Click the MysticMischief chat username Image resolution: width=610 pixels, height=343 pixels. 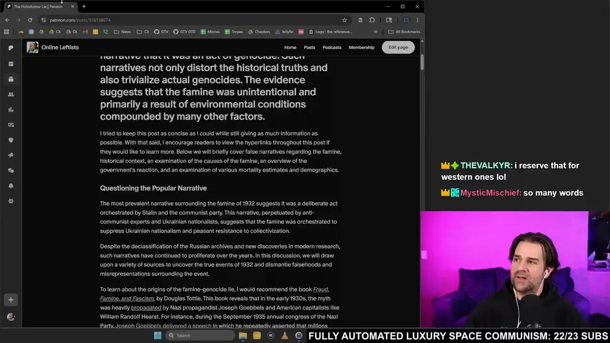click(x=491, y=193)
